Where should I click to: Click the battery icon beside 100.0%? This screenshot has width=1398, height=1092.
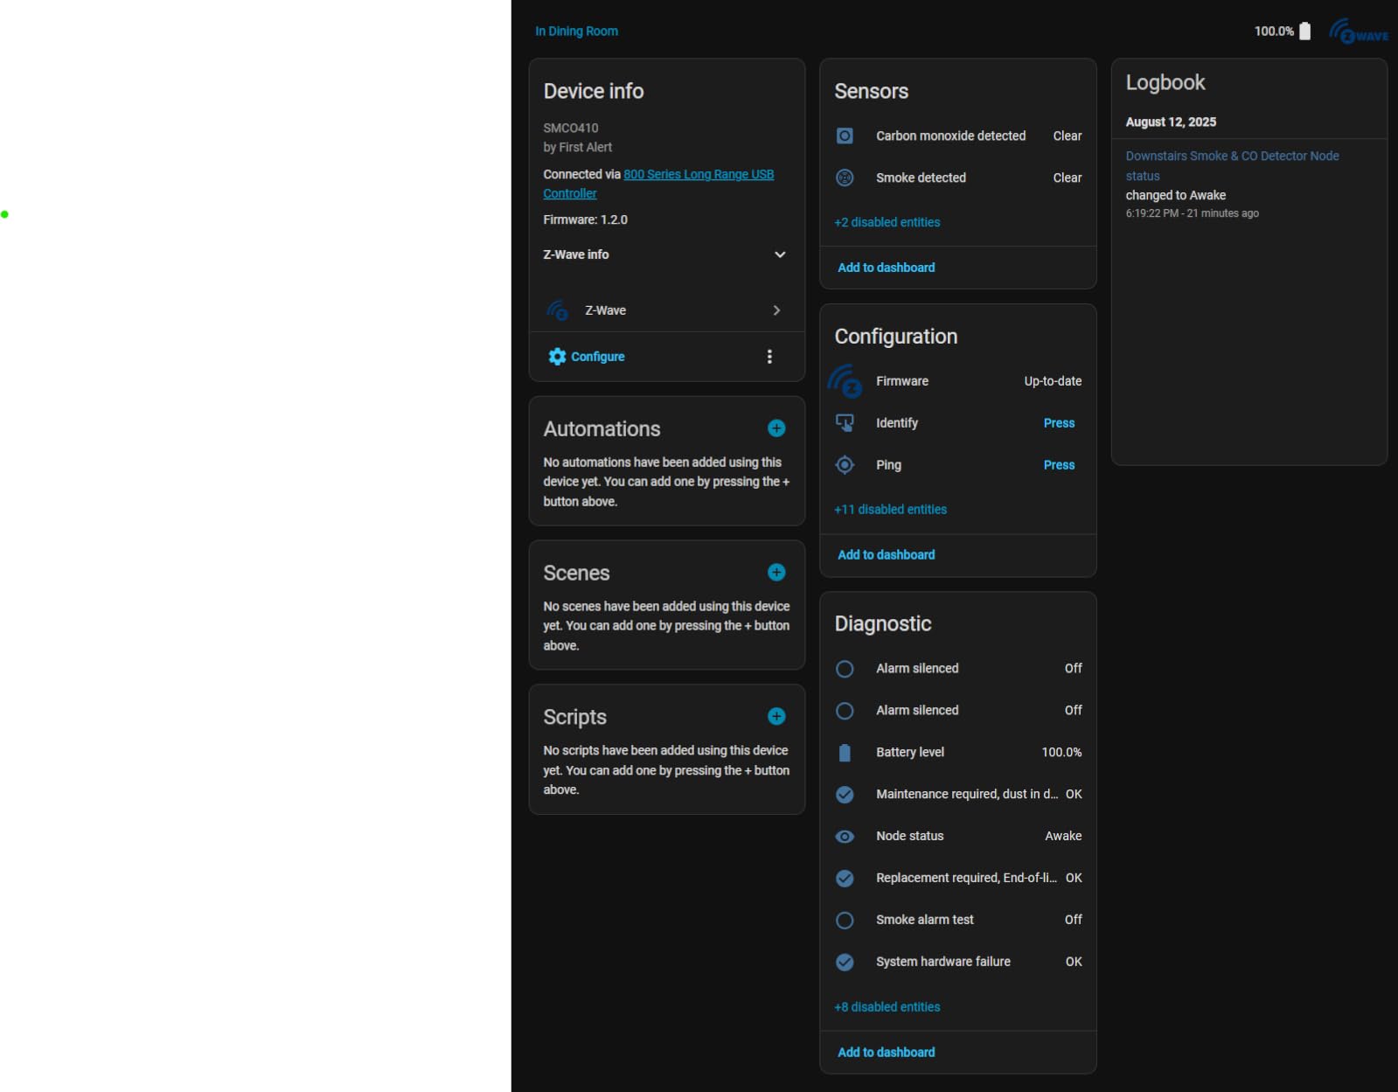pyautogui.click(x=1304, y=31)
